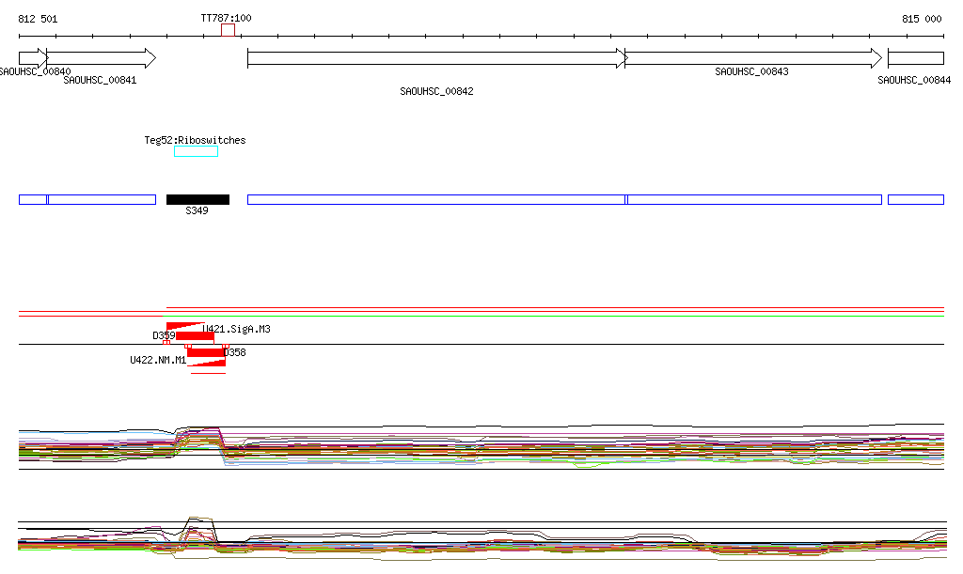Click the 815 000 end coordinate
Viewport: 963px width, 574px height.
922,19
